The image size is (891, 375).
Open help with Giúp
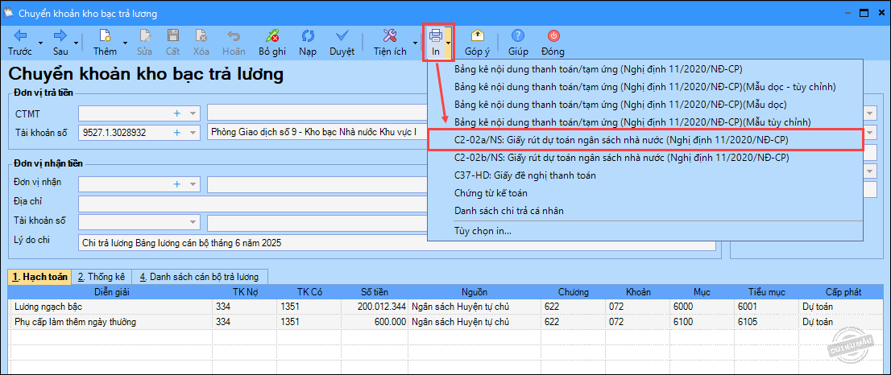tap(518, 43)
